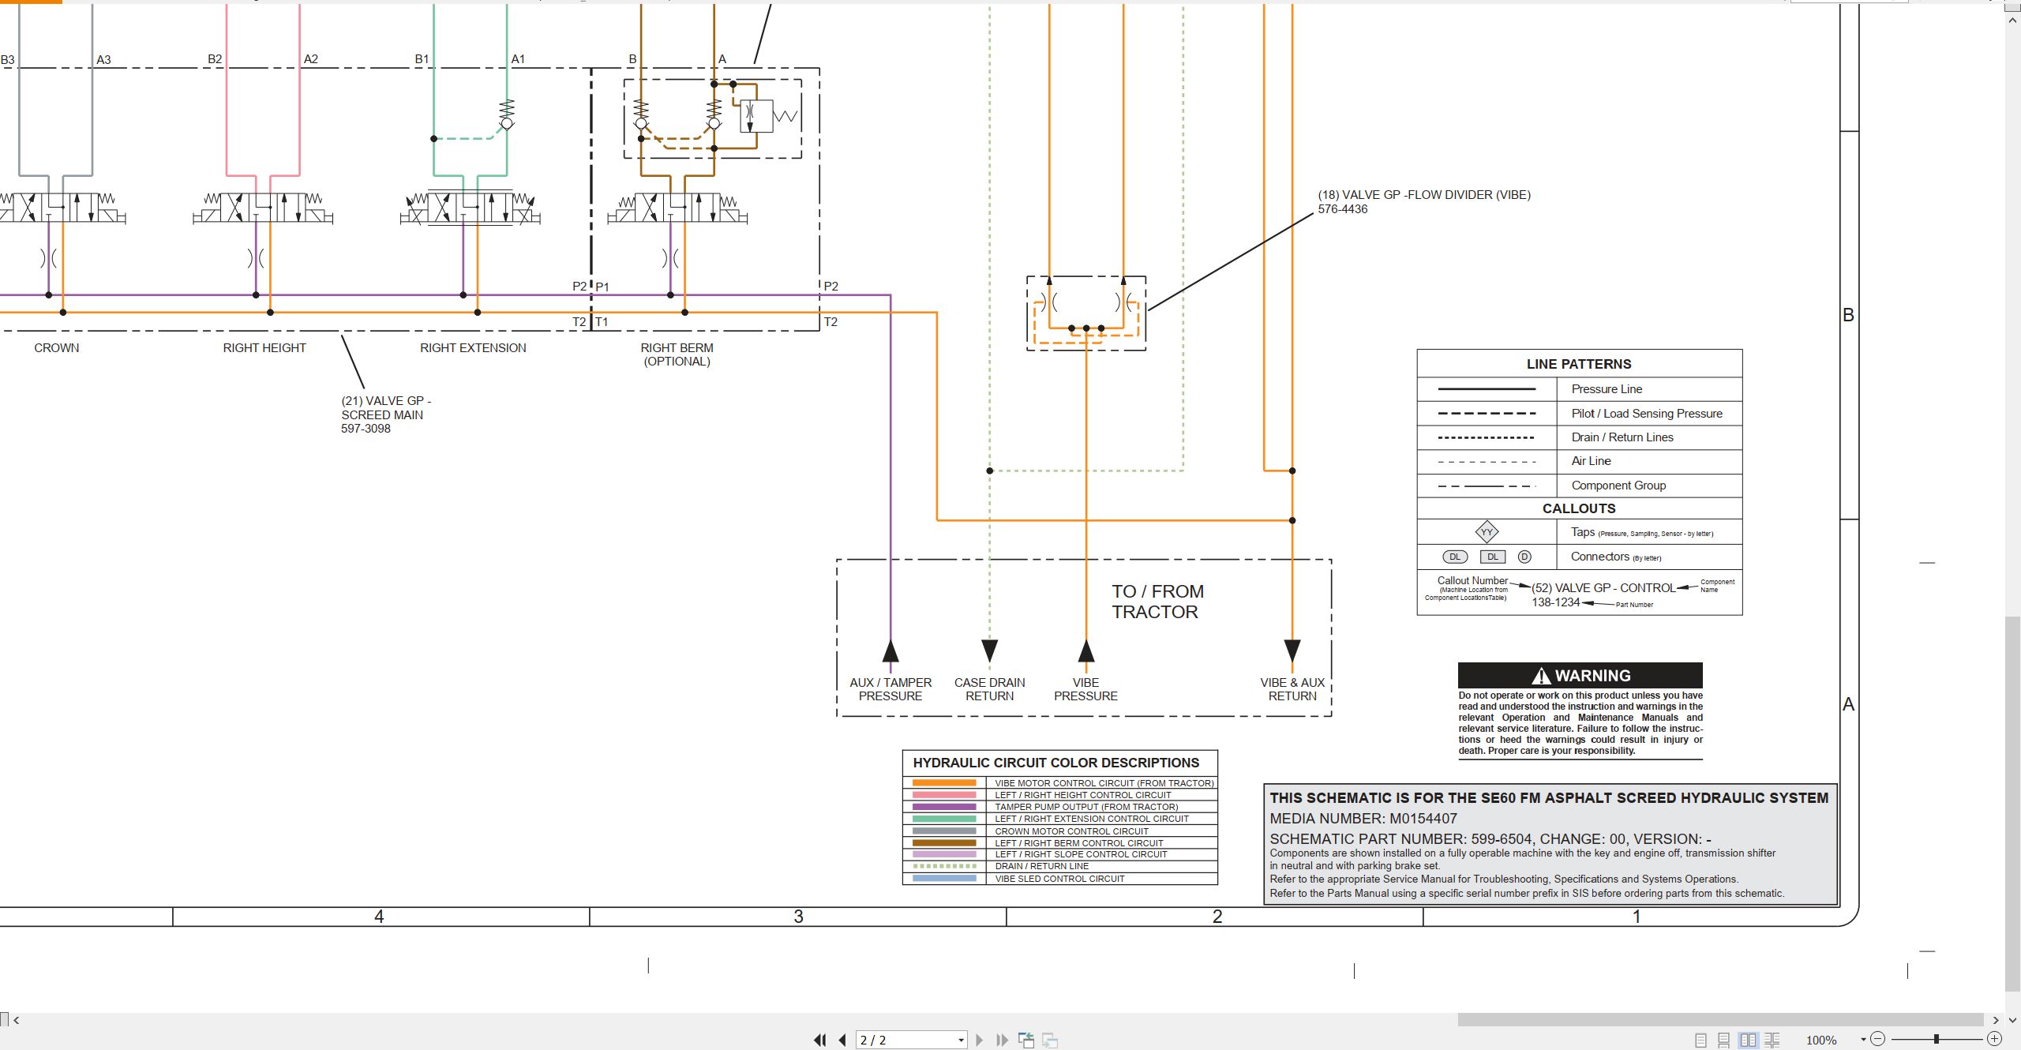Open the 100% zoom level dropdown
The image size is (2021, 1050).
[1863, 1040]
